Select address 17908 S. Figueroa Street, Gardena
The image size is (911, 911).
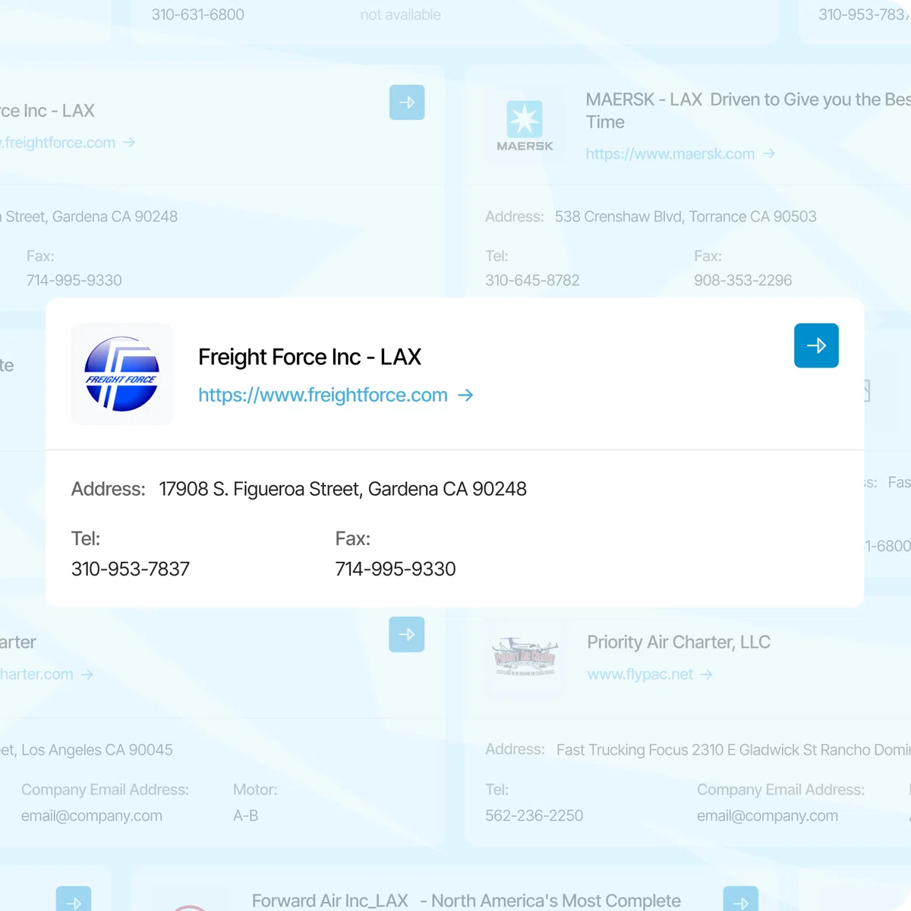pos(342,489)
